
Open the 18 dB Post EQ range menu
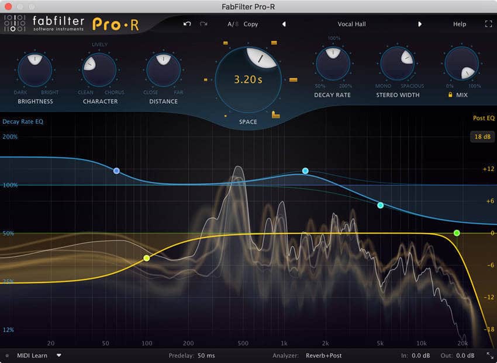[x=481, y=136]
